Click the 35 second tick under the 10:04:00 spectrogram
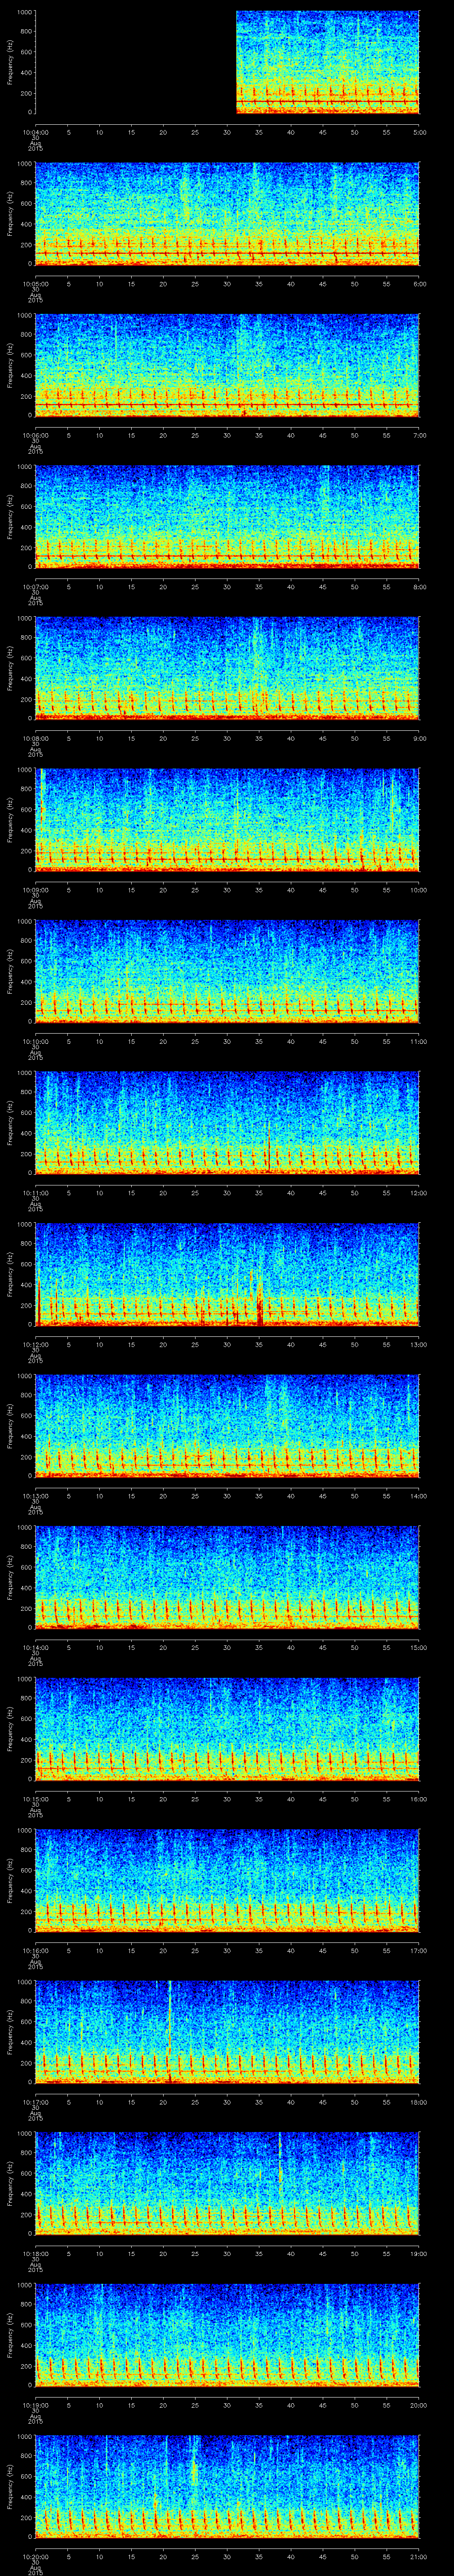Image resolution: width=454 pixels, height=2576 pixels. click(259, 132)
